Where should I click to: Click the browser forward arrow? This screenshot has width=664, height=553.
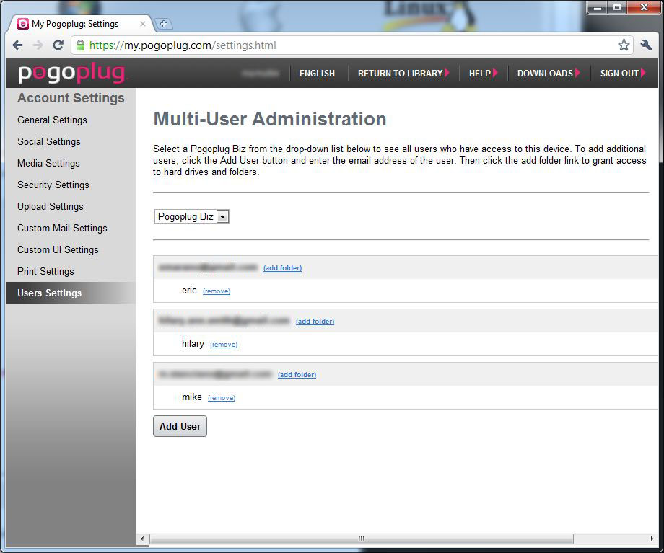click(38, 45)
